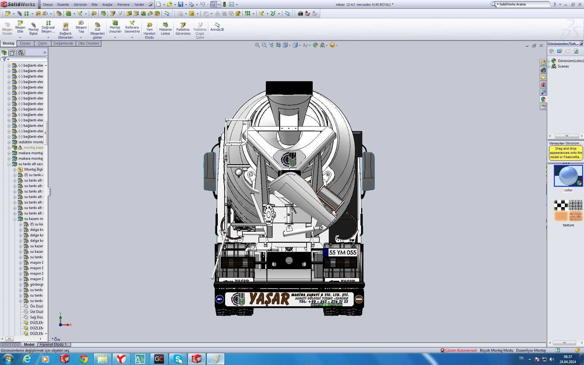584x365 pixels.
Task: Switch to the Ofis Ürünleri tab
Action: pos(89,43)
